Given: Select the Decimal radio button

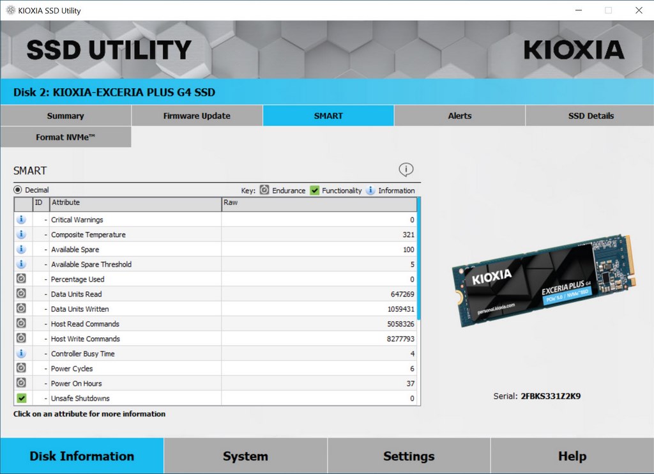Looking at the screenshot, I should [18, 190].
